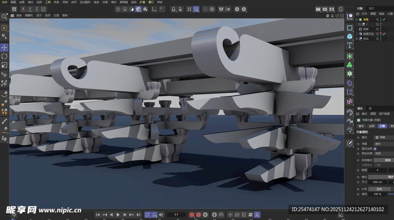Click the Light object icon
Image resolution: width=394 pixels, height=220 pixels.
pyautogui.click(x=349, y=130)
